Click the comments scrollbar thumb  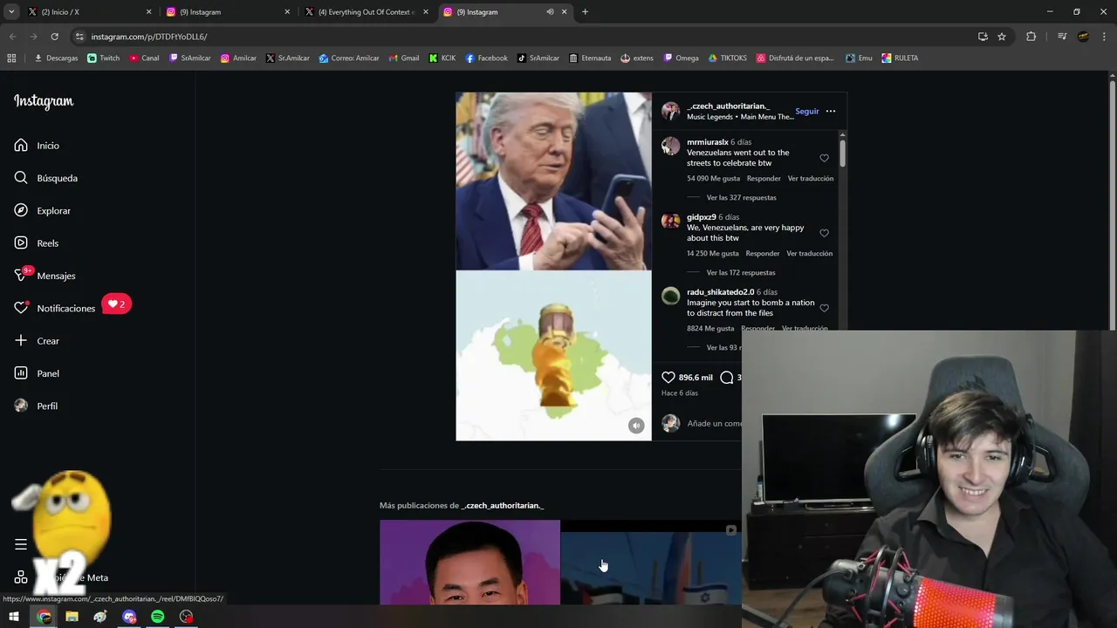click(842, 152)
